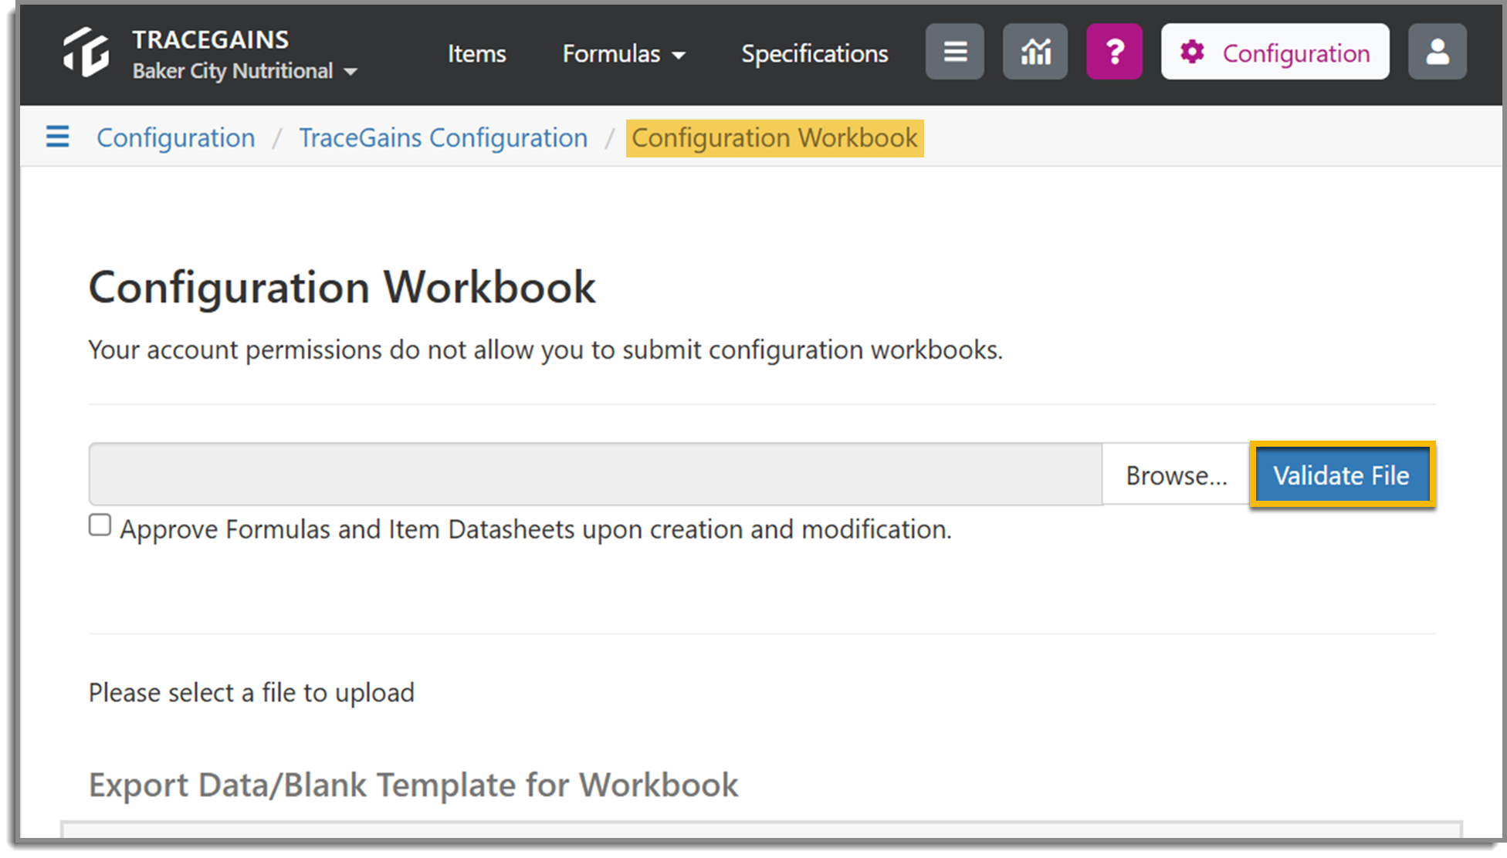1507x858 pixels.
Task: Enable Approve Formulas and Item Datasheets checkbox
Action: pyautogui.click(x=100, y=525)
